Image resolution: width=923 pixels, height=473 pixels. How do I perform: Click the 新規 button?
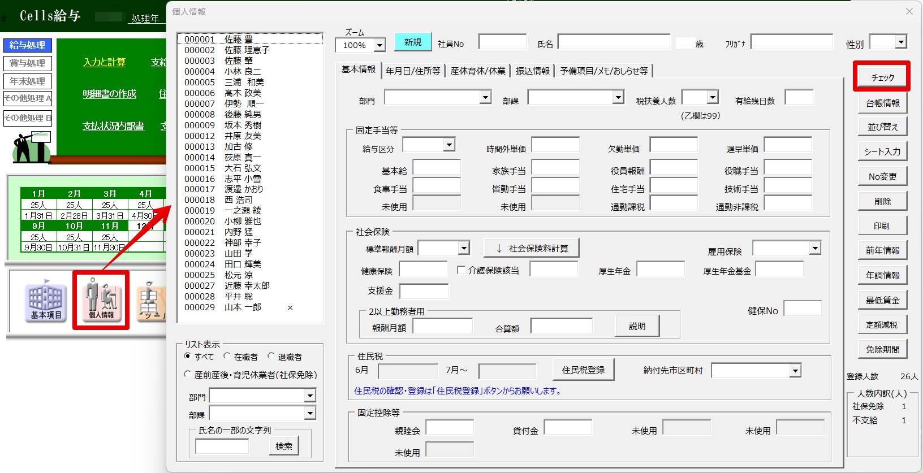pos(413,42)
